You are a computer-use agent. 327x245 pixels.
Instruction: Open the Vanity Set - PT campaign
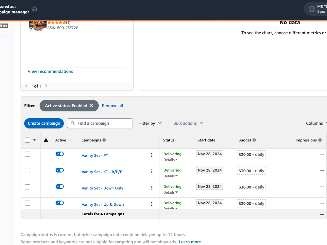(x=95, y=155)
